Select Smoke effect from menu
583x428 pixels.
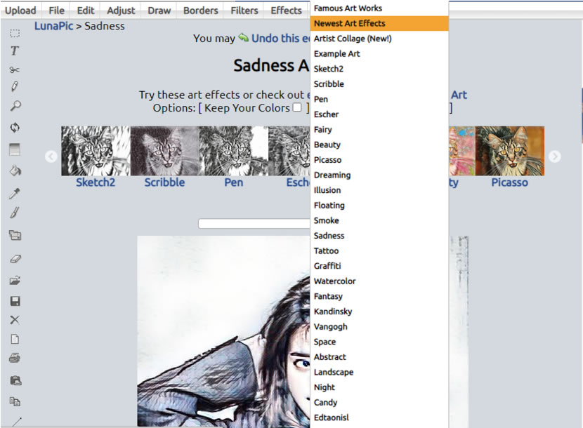(x=379, y=221)
